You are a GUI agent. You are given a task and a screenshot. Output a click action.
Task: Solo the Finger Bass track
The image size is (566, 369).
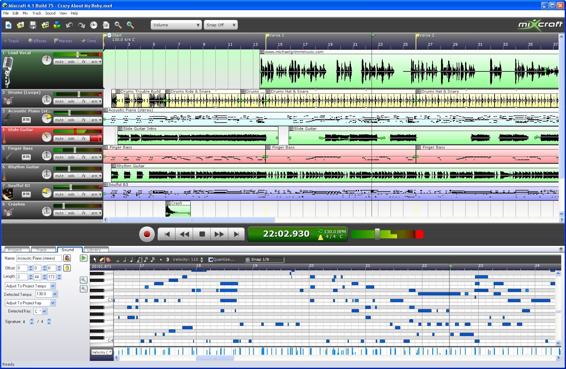click(x=71, y=157)
